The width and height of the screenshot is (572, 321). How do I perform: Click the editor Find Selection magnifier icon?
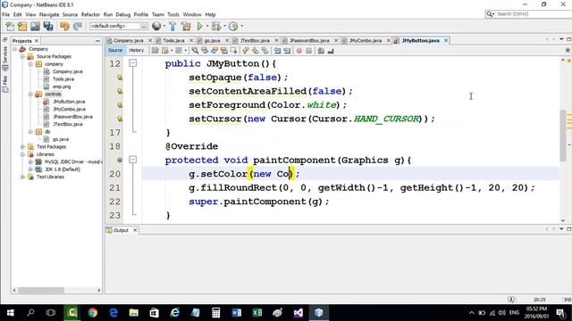(x=195, y=51)
